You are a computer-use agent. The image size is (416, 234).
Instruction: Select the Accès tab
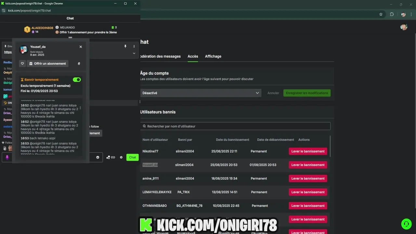(x=193, y=56)
